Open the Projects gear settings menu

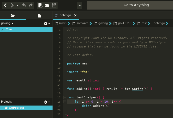[47, 102]
